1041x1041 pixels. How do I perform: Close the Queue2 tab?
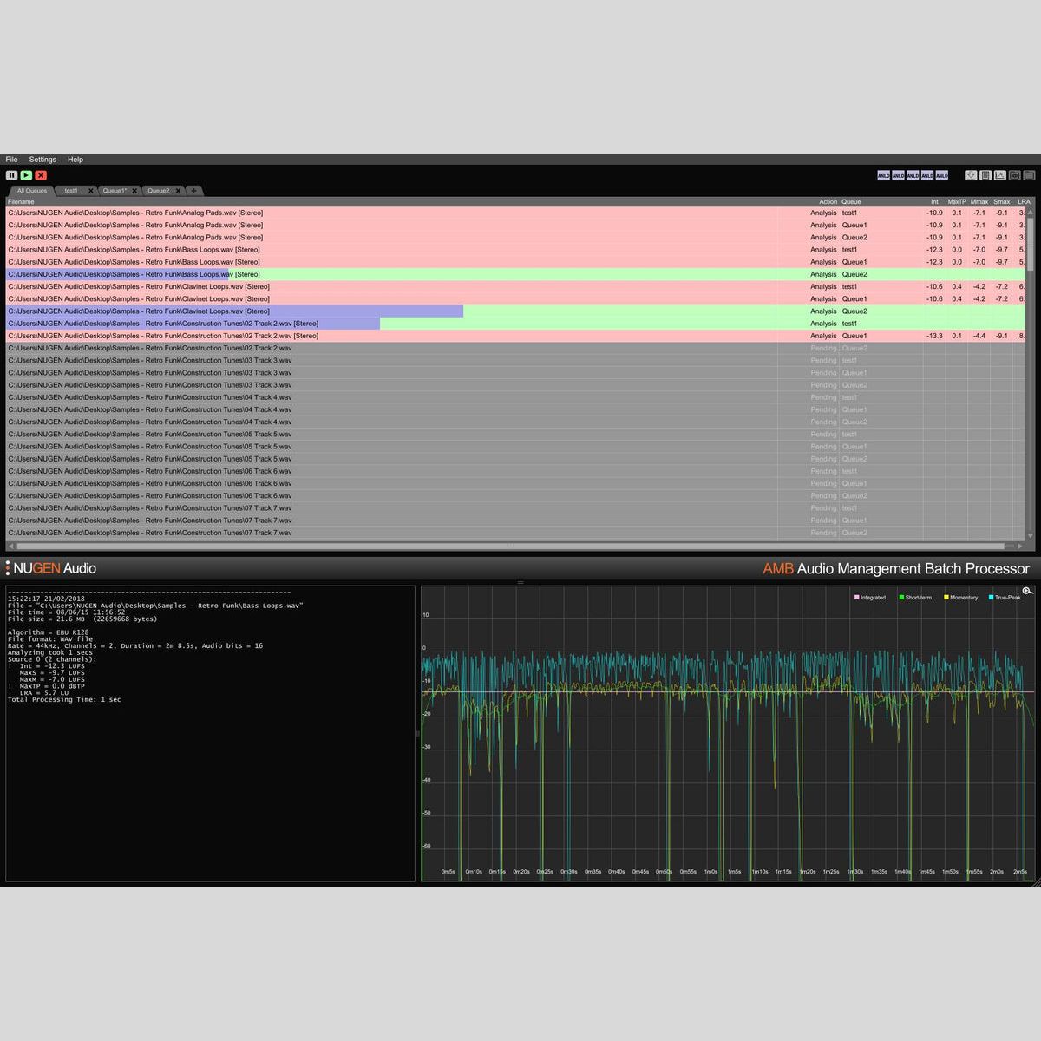[179, 191]
